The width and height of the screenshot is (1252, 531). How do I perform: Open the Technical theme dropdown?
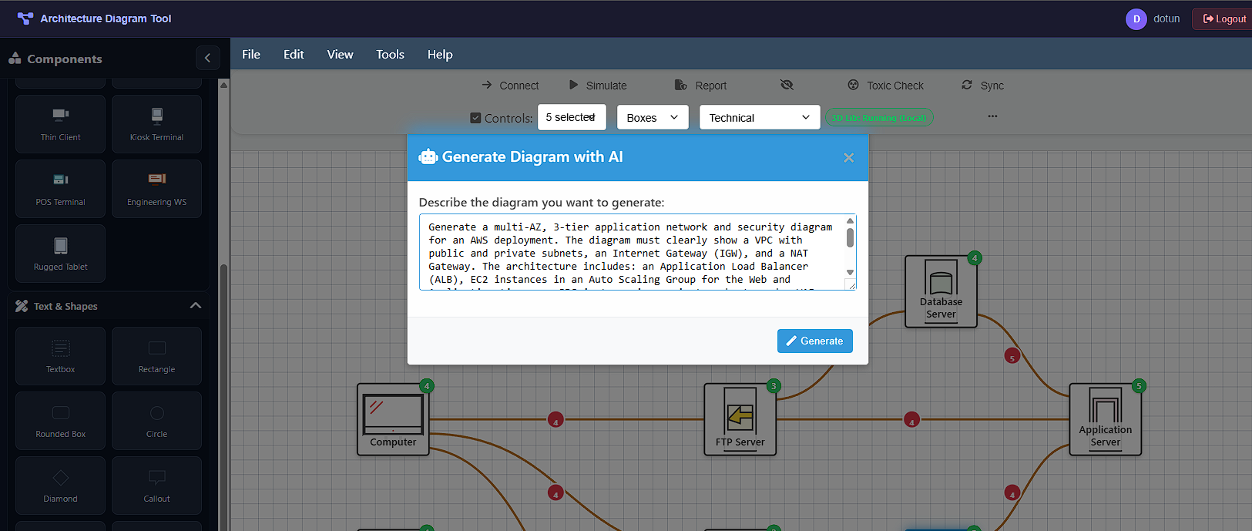(x=759, y=118)
